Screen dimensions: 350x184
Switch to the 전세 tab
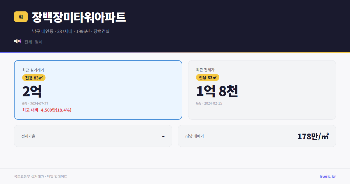pyautogui.click(x=29, y=42)
